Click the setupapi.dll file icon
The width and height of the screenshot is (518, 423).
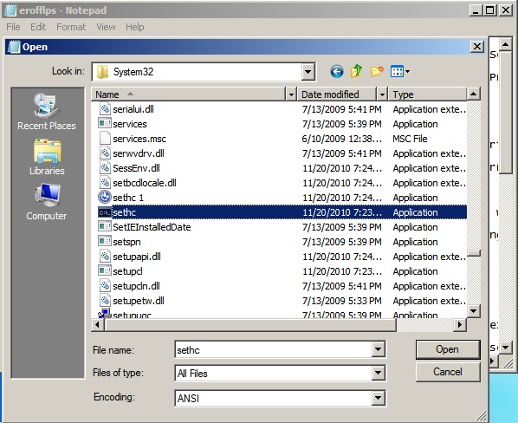click(105, 256)
